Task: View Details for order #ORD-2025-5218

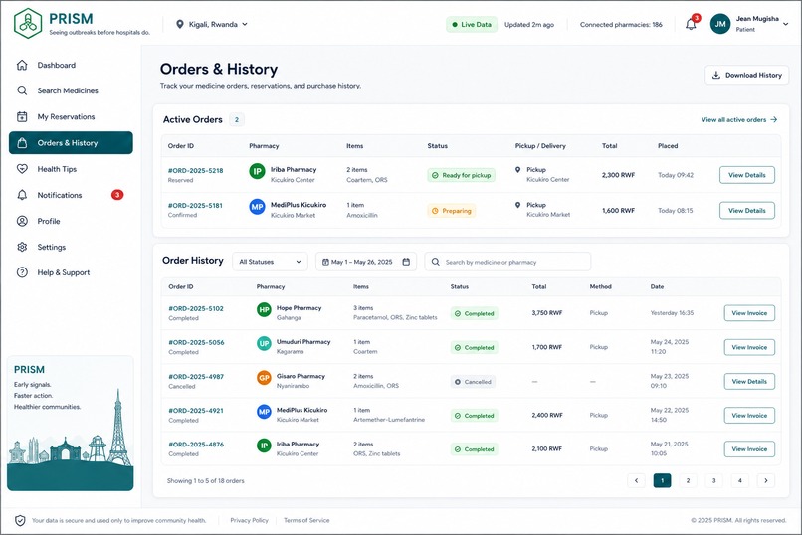Action: [x=746, y=175]
